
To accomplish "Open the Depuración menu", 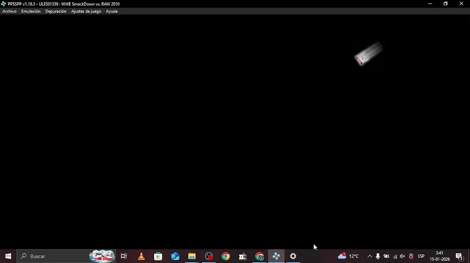I will click(56, 11).
